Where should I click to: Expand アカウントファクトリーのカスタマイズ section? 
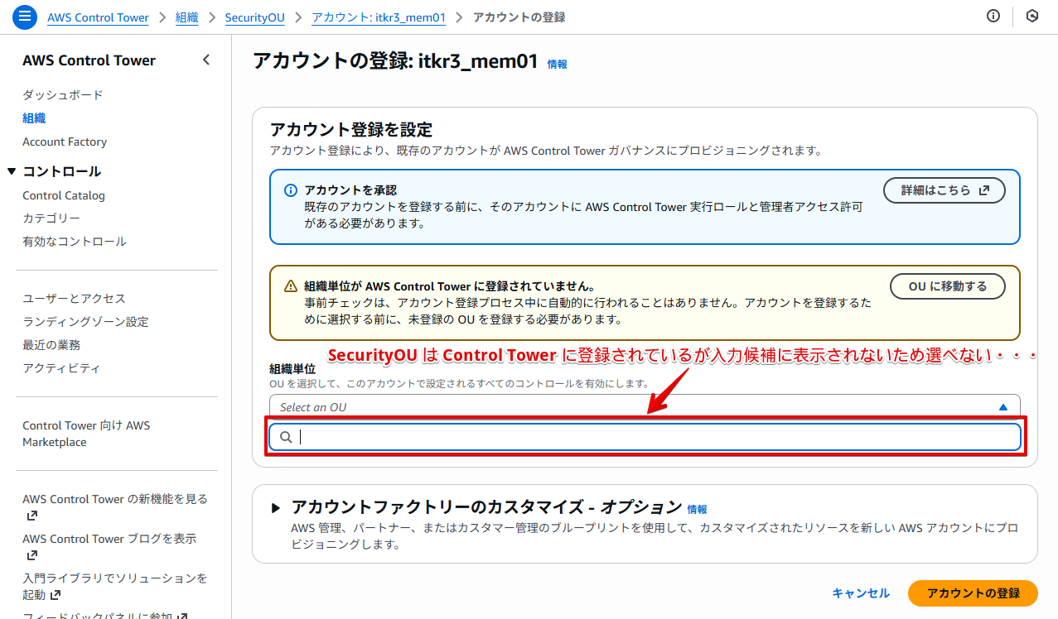coord(276,507)
